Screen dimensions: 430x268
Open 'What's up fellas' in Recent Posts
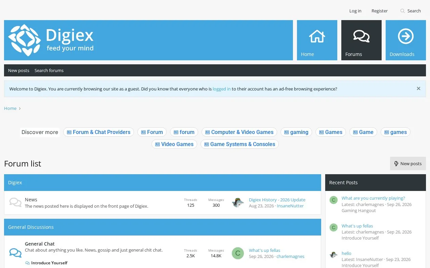(x=357, y=226)
